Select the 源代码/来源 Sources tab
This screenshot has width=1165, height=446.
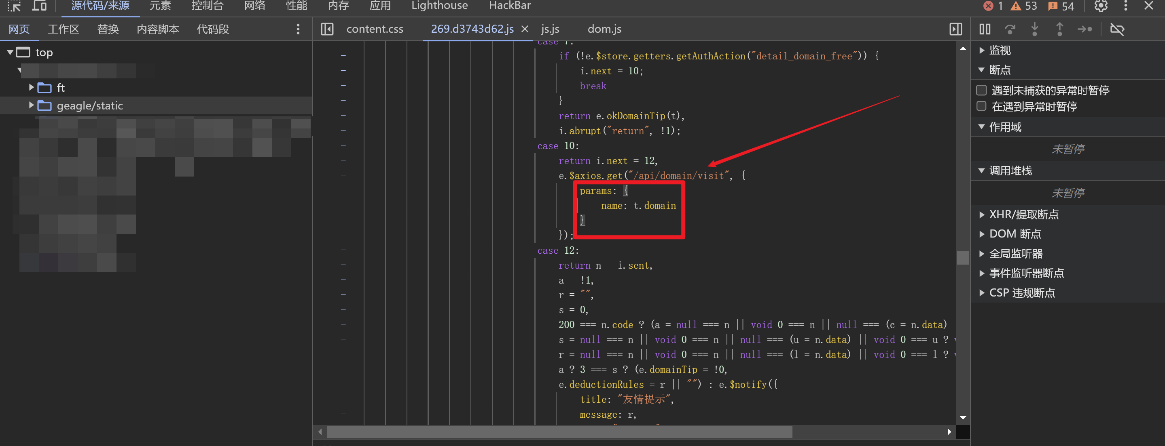click(x=100, y=6)
